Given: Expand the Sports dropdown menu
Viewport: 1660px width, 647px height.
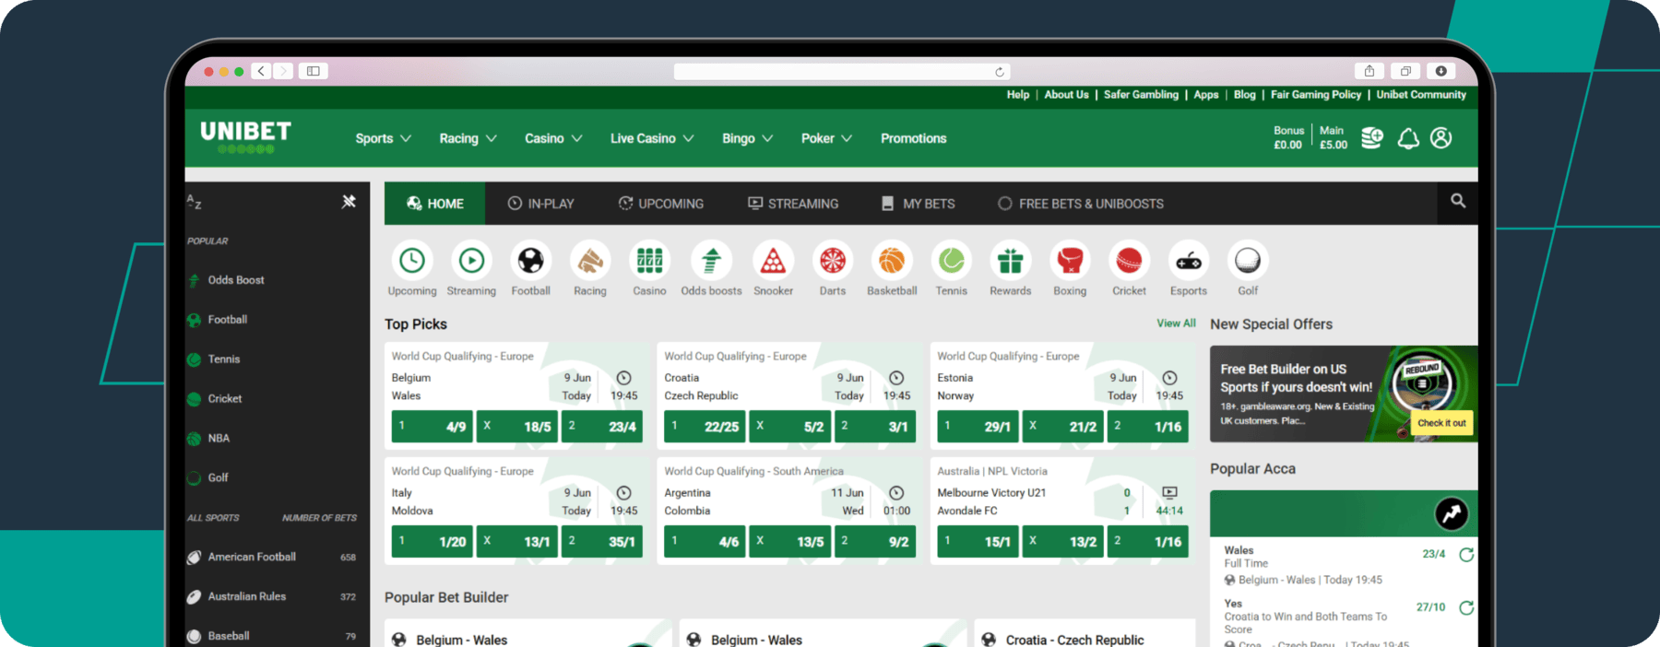Looking at the screenshot, I should point(384,138).
